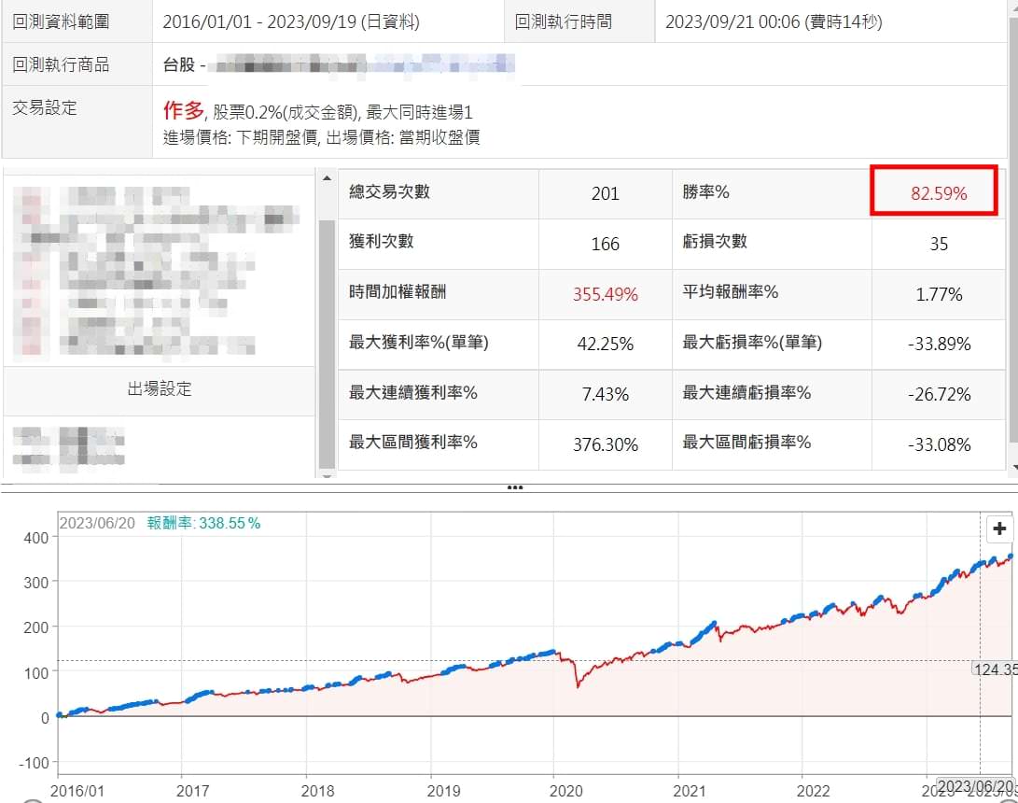Click the settings panel scroll-down arrow

327,474
